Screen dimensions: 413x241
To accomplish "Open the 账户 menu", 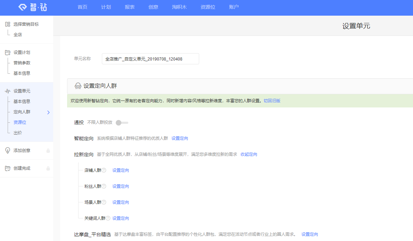I will pyautogui.click(x=234, y=7).
